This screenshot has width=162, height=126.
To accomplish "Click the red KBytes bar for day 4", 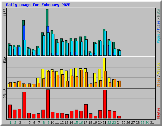I will (24, 105).
